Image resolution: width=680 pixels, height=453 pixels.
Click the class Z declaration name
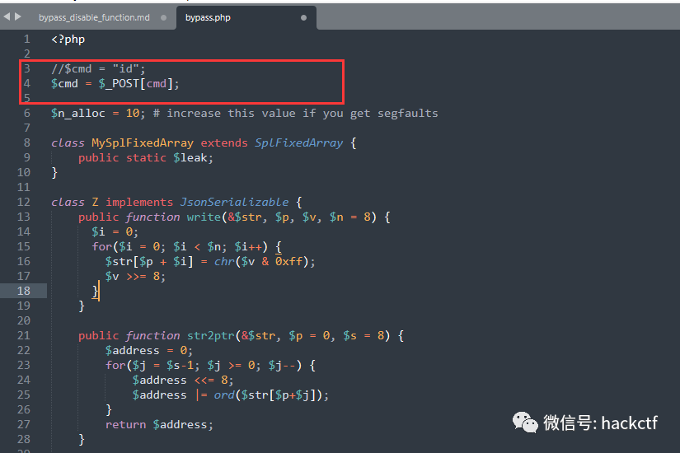click(x=95, y=202)
